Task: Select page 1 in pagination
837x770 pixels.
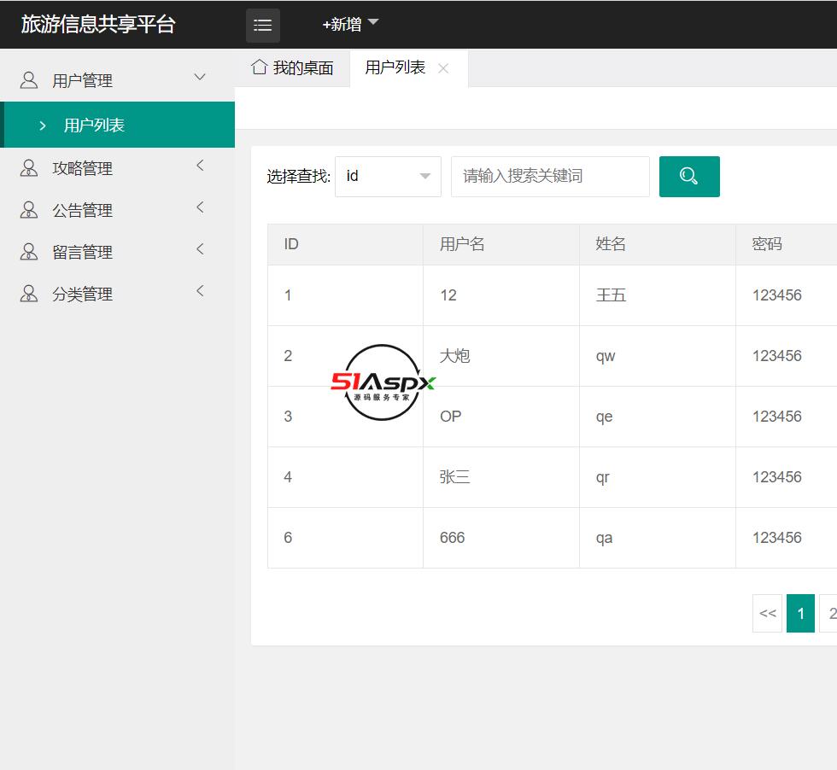Action: point(800,613)
